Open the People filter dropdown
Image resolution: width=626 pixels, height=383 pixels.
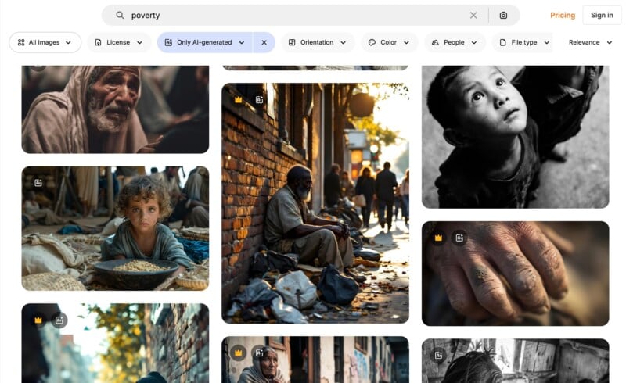click(x=454, y=42)
